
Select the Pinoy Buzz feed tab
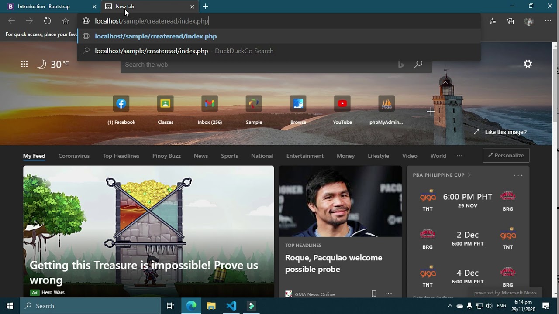(x=166, y=156)
